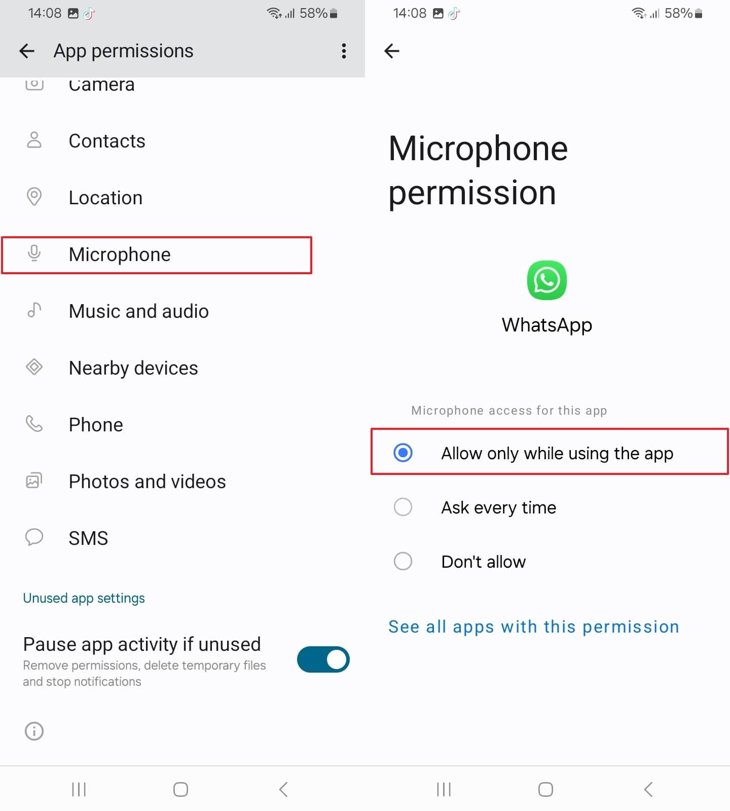This screenshot has height=811, width=730.
Task: Click the Nearby devices icon
Action: (x=34, y=367)
